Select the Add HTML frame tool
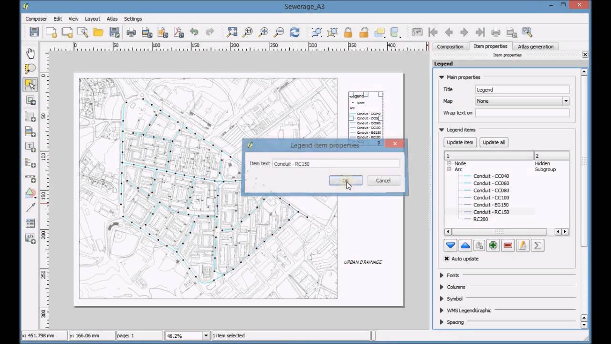Screen dimensions: 611x344 (30, 238)
